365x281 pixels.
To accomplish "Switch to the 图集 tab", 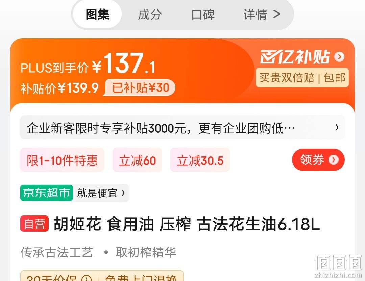I will coord(97,15).
